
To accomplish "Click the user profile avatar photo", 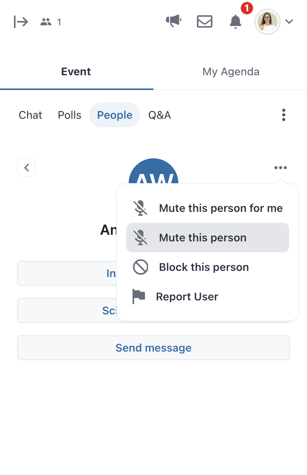I will pyautogui.click(x=267, y=22).
